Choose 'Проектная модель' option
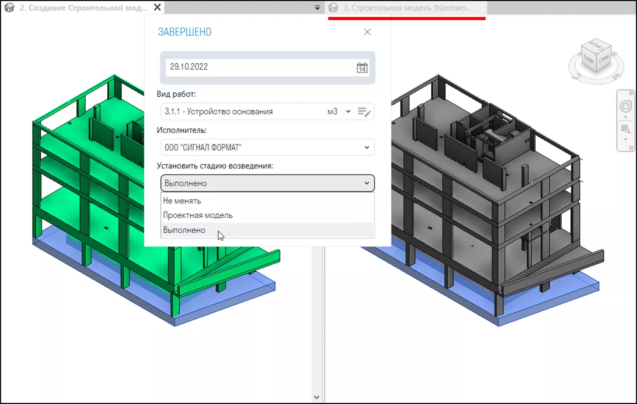The image size is (637, 404). 198,215
